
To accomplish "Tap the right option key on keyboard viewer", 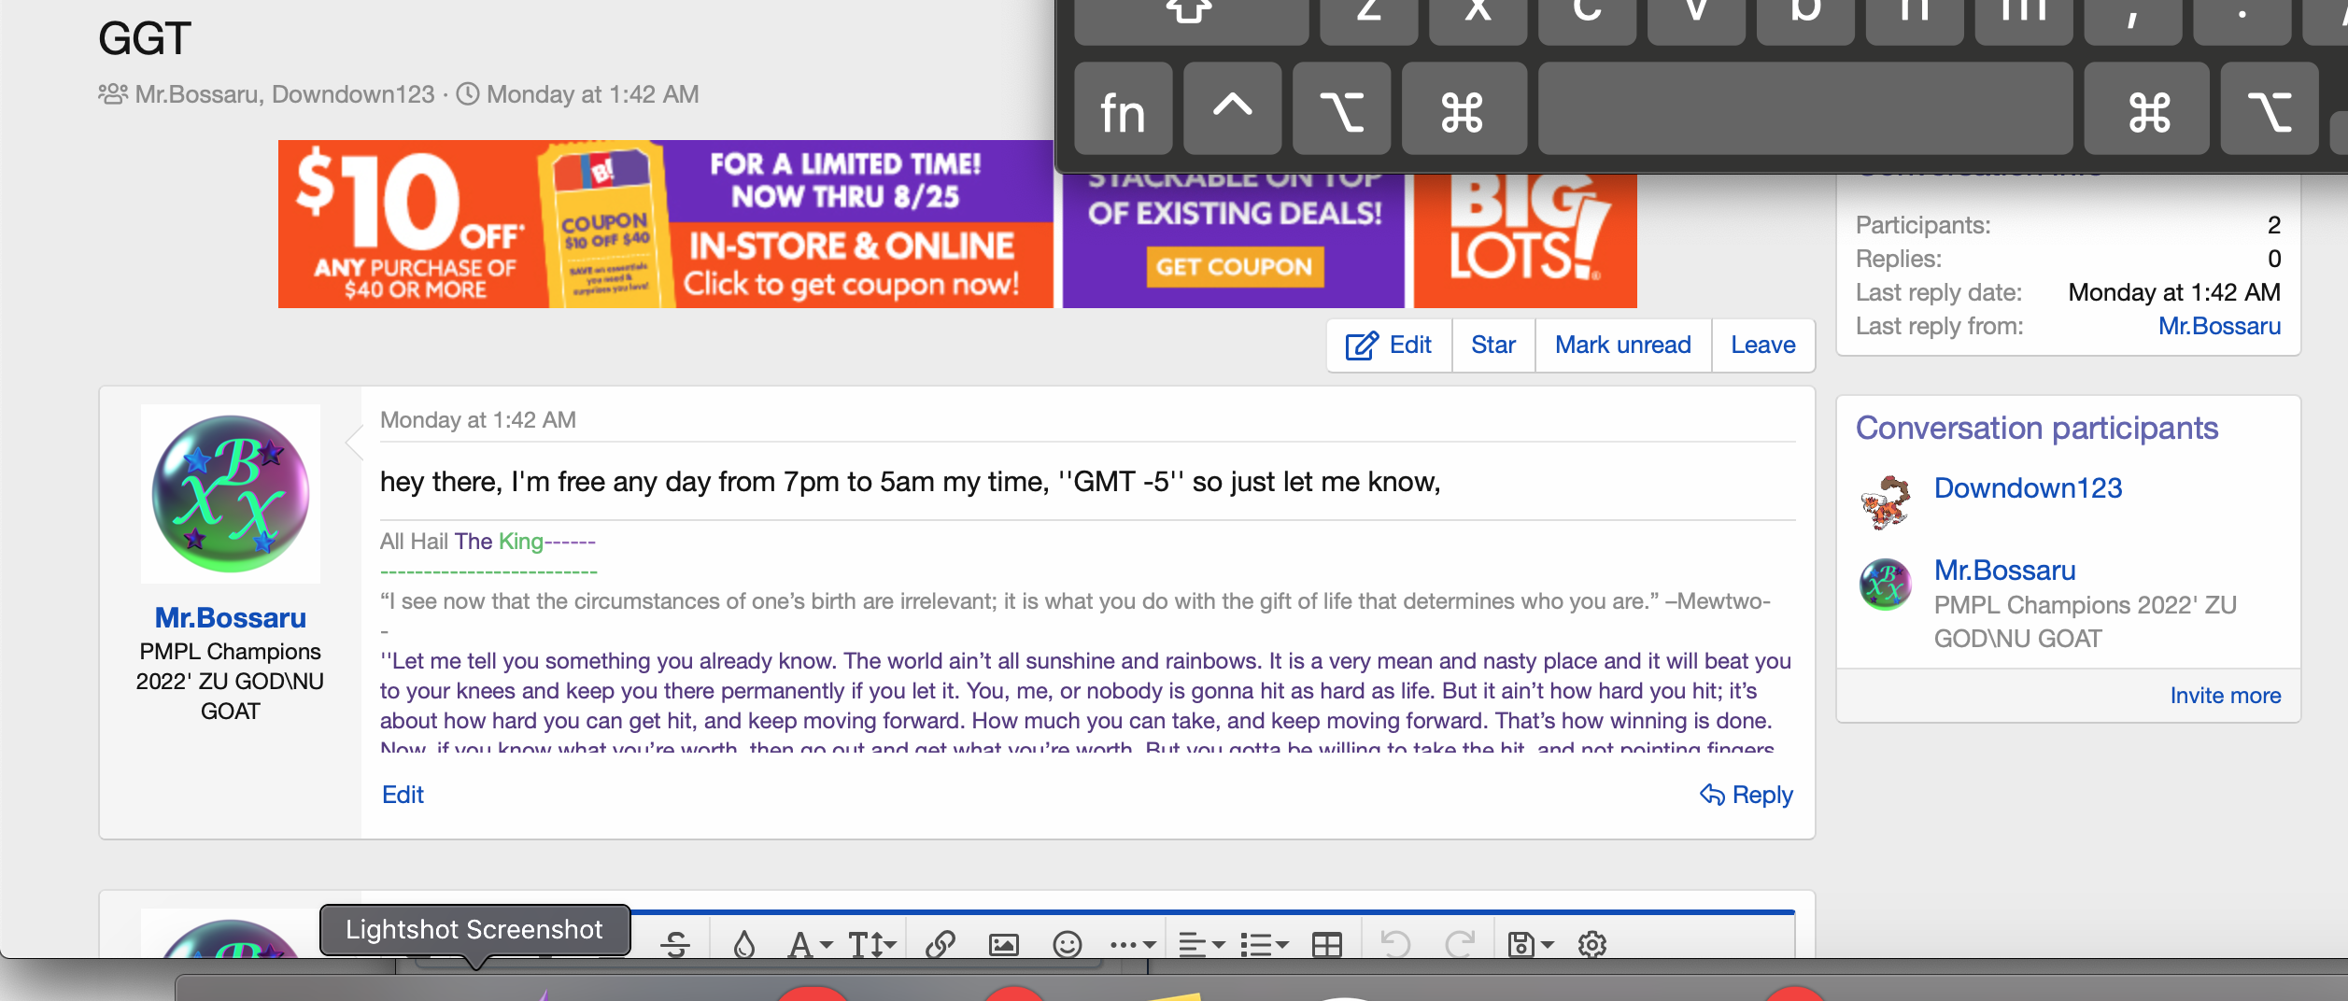I will (2269, 110).
